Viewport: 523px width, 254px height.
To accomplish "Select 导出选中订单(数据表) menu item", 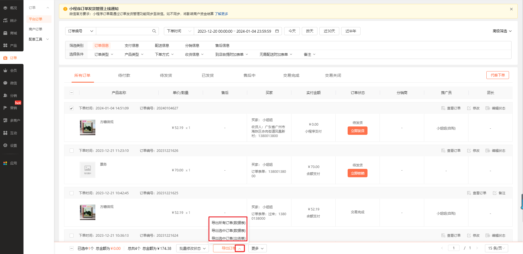I will (x=228, y=231).
